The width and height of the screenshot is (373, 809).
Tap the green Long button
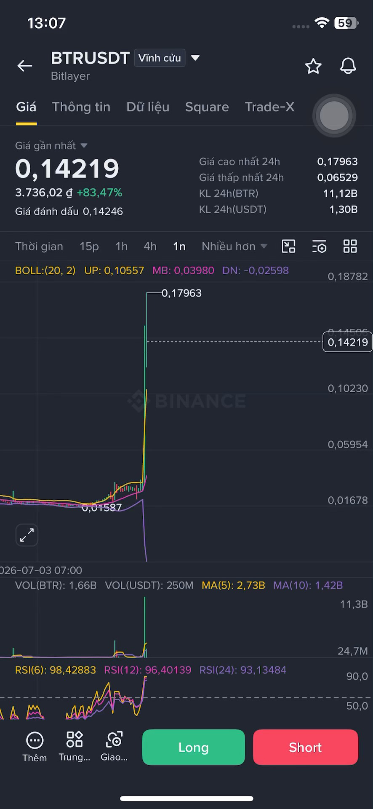[x=194, y=747]
